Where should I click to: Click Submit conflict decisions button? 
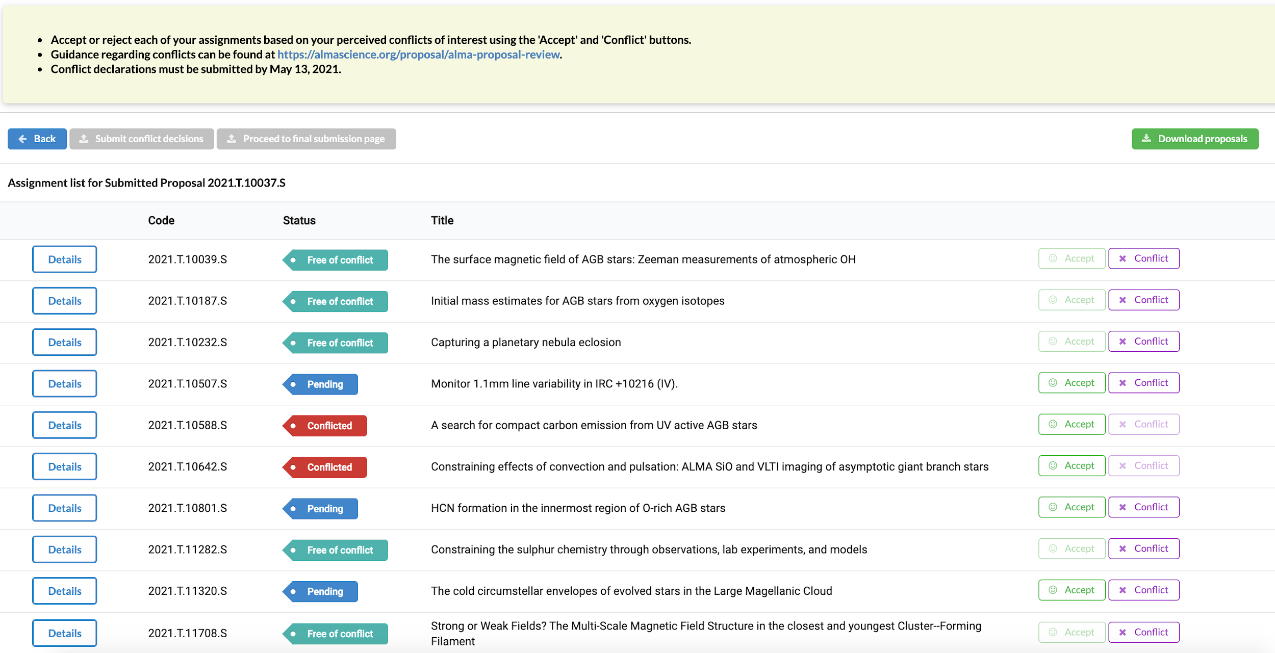pos(141,139)
